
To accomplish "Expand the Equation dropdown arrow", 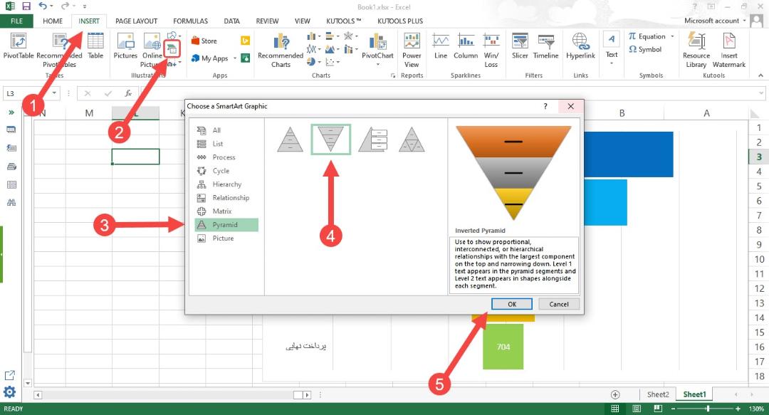I will 672,36.
